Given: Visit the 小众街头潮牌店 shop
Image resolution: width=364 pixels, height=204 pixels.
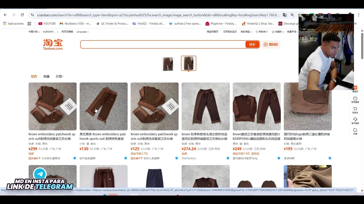Looking at the screenshot, I should coord(51,158).
